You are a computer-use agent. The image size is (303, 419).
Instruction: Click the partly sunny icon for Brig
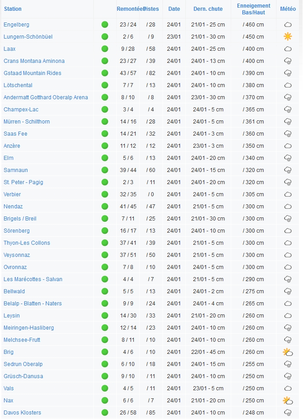(288, 352)
